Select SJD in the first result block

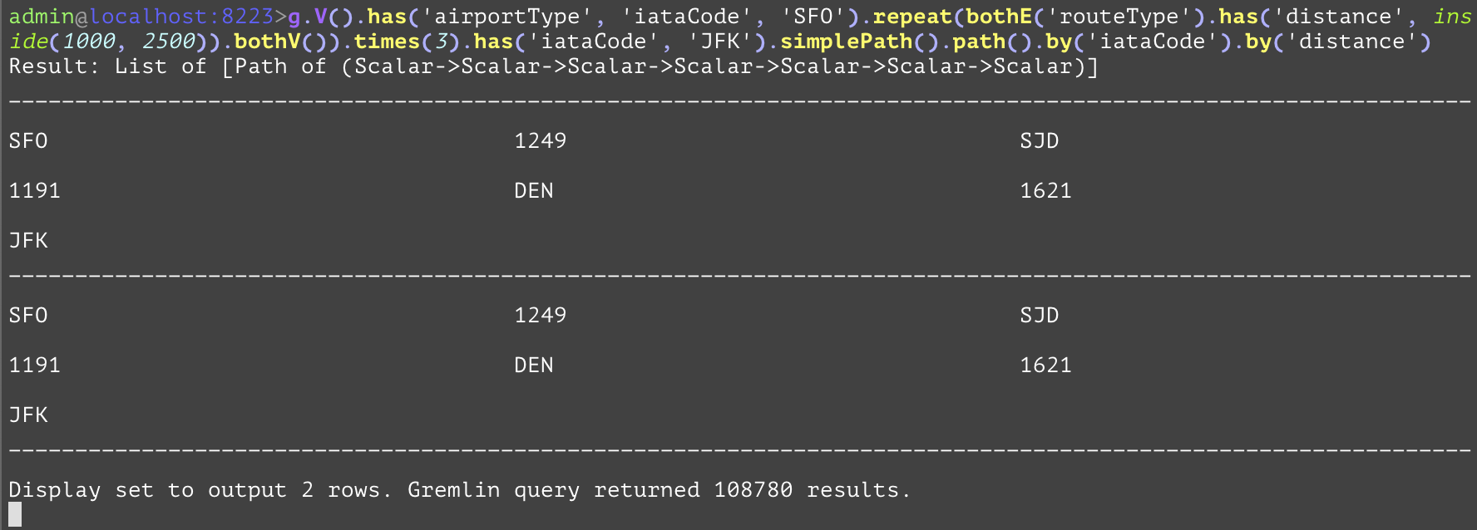click(x=1040, y=141)
